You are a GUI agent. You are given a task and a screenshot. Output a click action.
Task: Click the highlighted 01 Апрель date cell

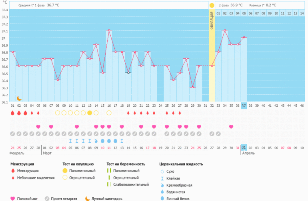244,148
